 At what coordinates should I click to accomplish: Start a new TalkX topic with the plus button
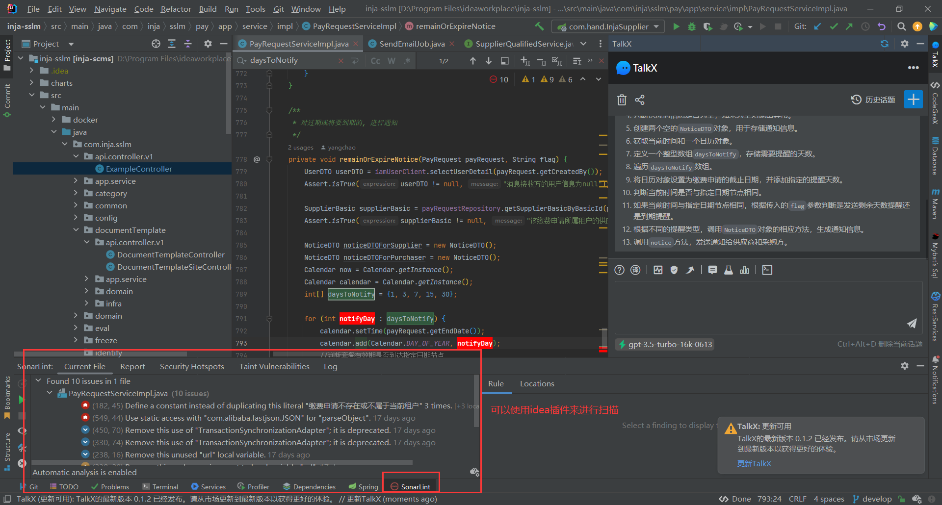914,100
